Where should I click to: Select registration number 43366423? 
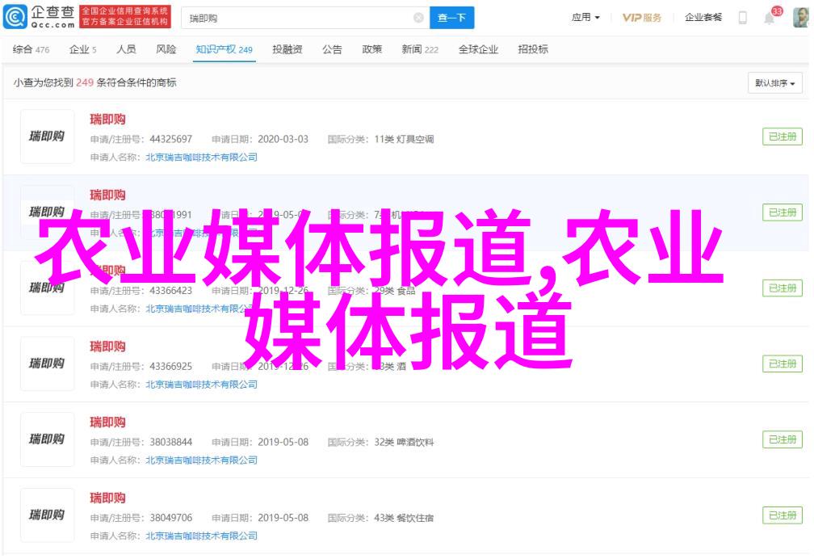coord(171,291)
